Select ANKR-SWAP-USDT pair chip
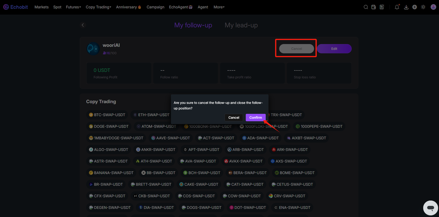The height and width of the screenshot is (217, 439). [156, 149]
